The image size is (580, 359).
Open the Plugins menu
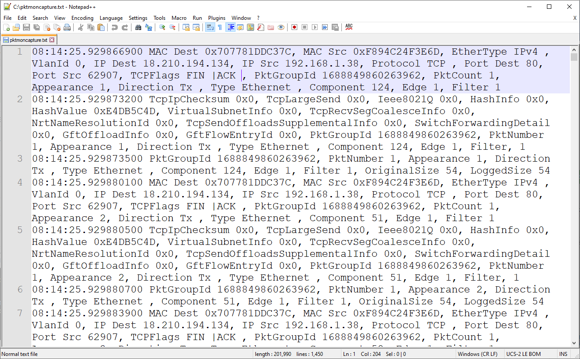(x=217, y=18)
